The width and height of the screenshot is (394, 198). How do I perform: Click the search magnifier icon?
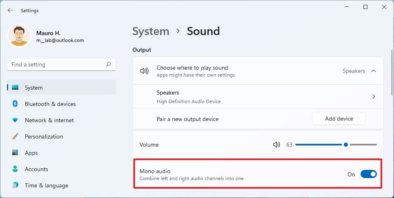pyautogui.click(x=108, y=64)
